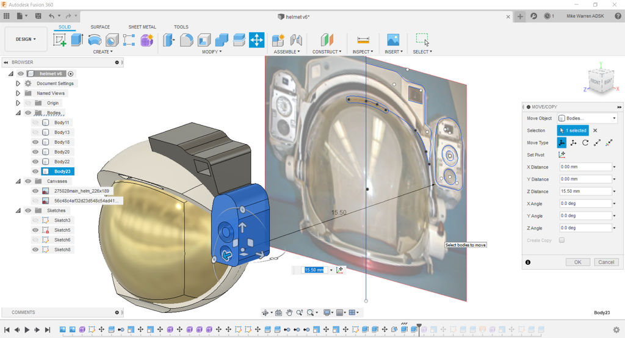This screenshot has width=625, height=338.
Task: Click Cancel in Move/Copy dialog
Action: [606, 262]
